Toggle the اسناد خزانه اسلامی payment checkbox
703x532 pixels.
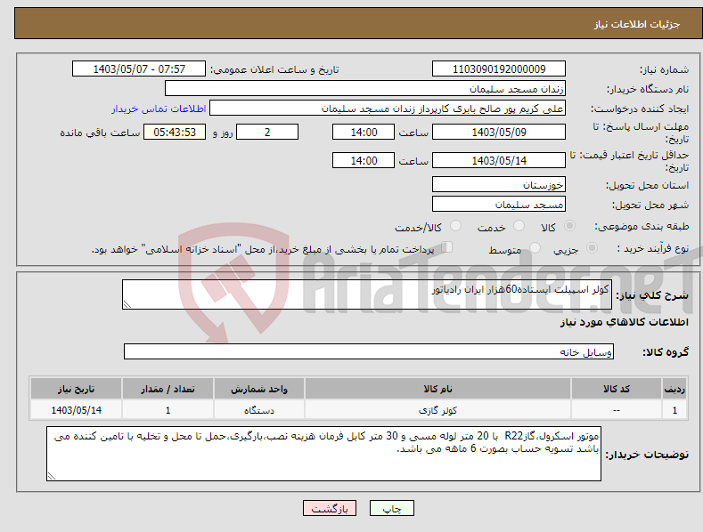447,246
